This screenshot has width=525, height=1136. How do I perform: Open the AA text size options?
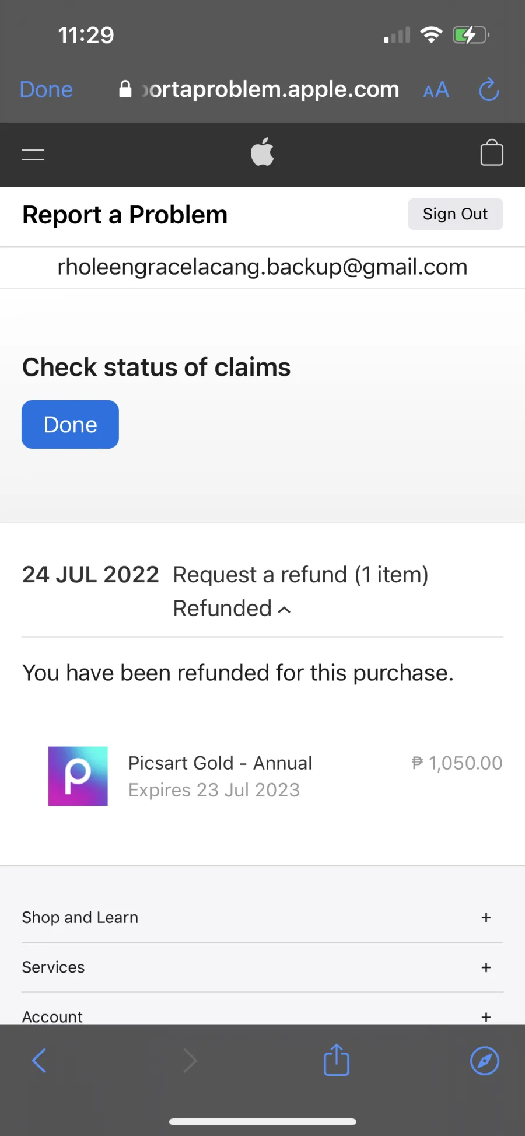pos(436,90)
